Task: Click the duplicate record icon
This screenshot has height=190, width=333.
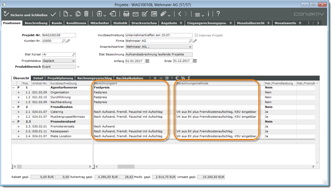Action: tap(78, 14)
